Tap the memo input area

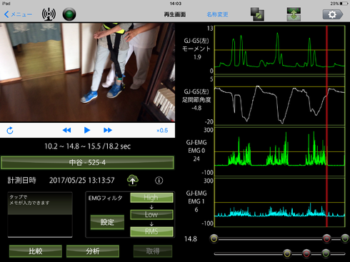pos(40,215)
